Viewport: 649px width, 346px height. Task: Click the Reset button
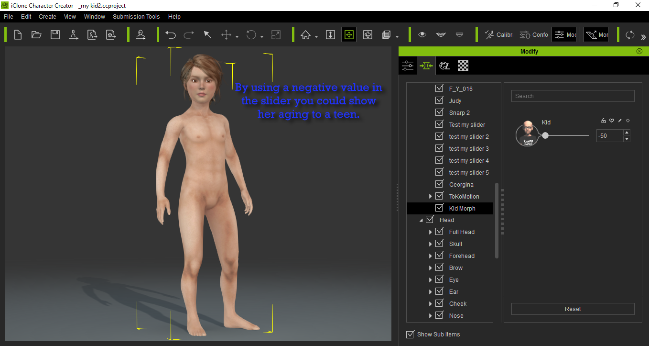click(x=573, y=309)
